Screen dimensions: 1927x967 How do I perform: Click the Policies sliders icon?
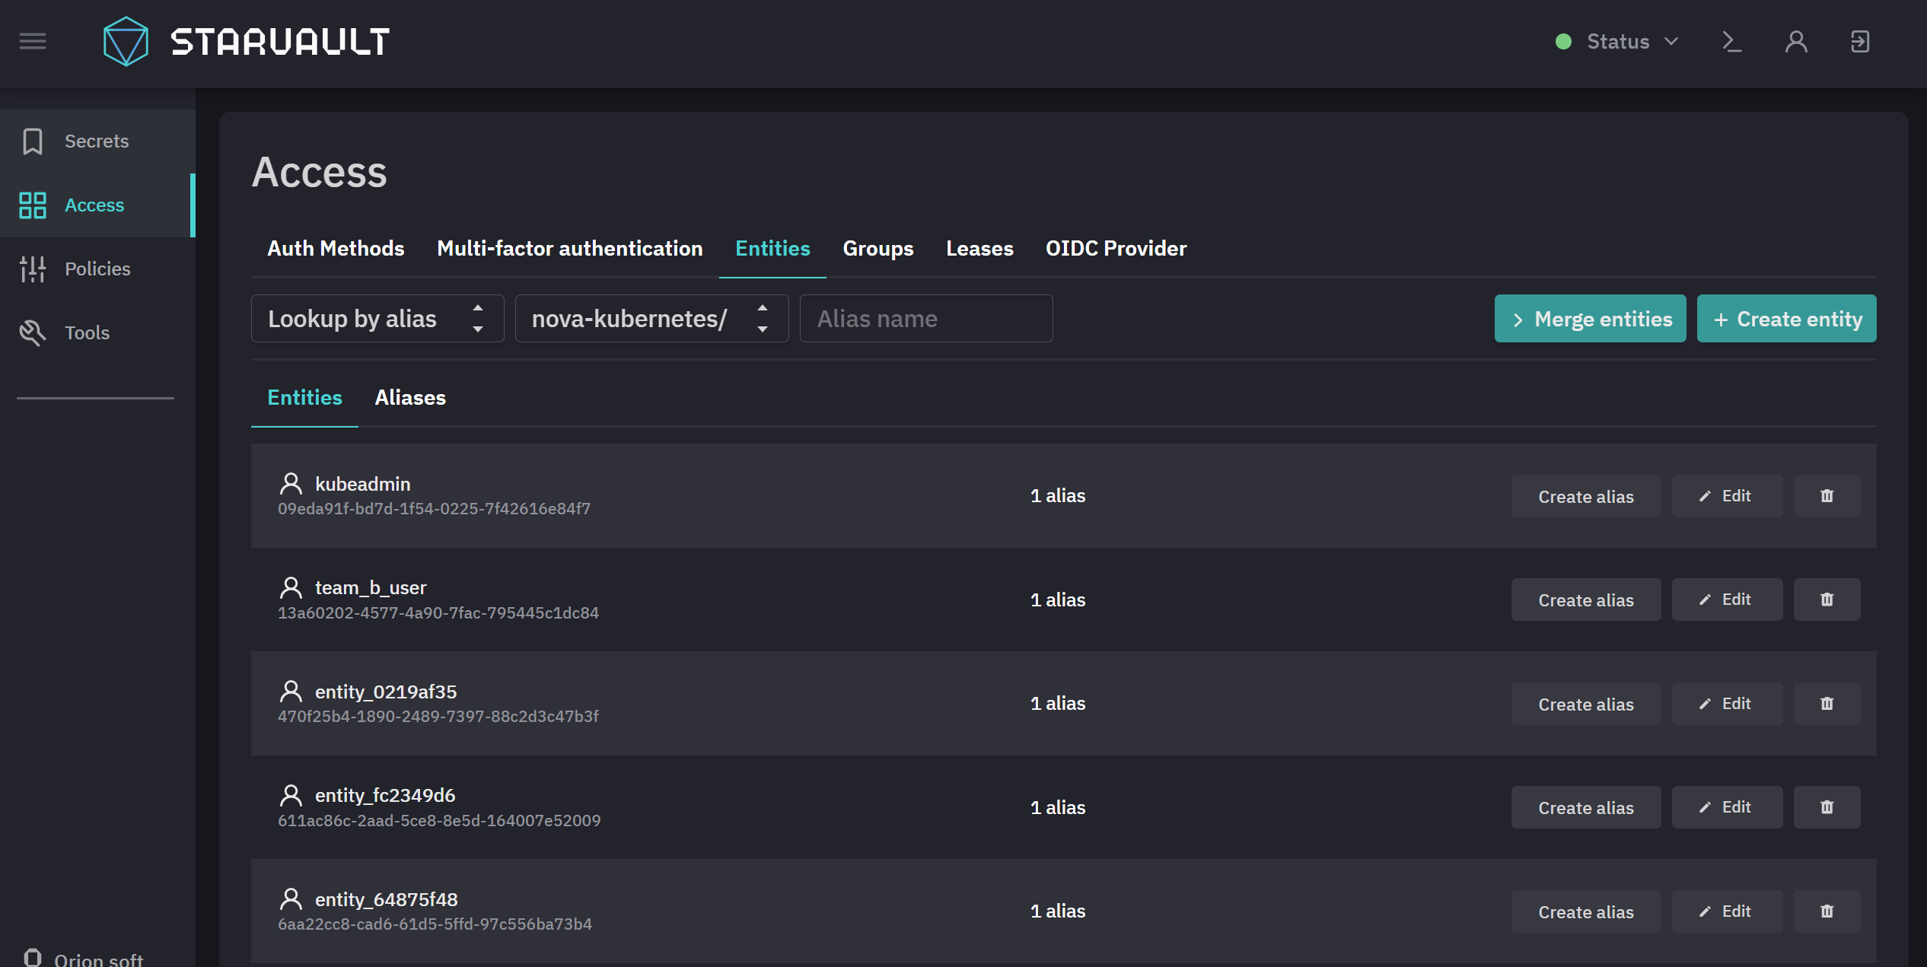pos(33,269)
